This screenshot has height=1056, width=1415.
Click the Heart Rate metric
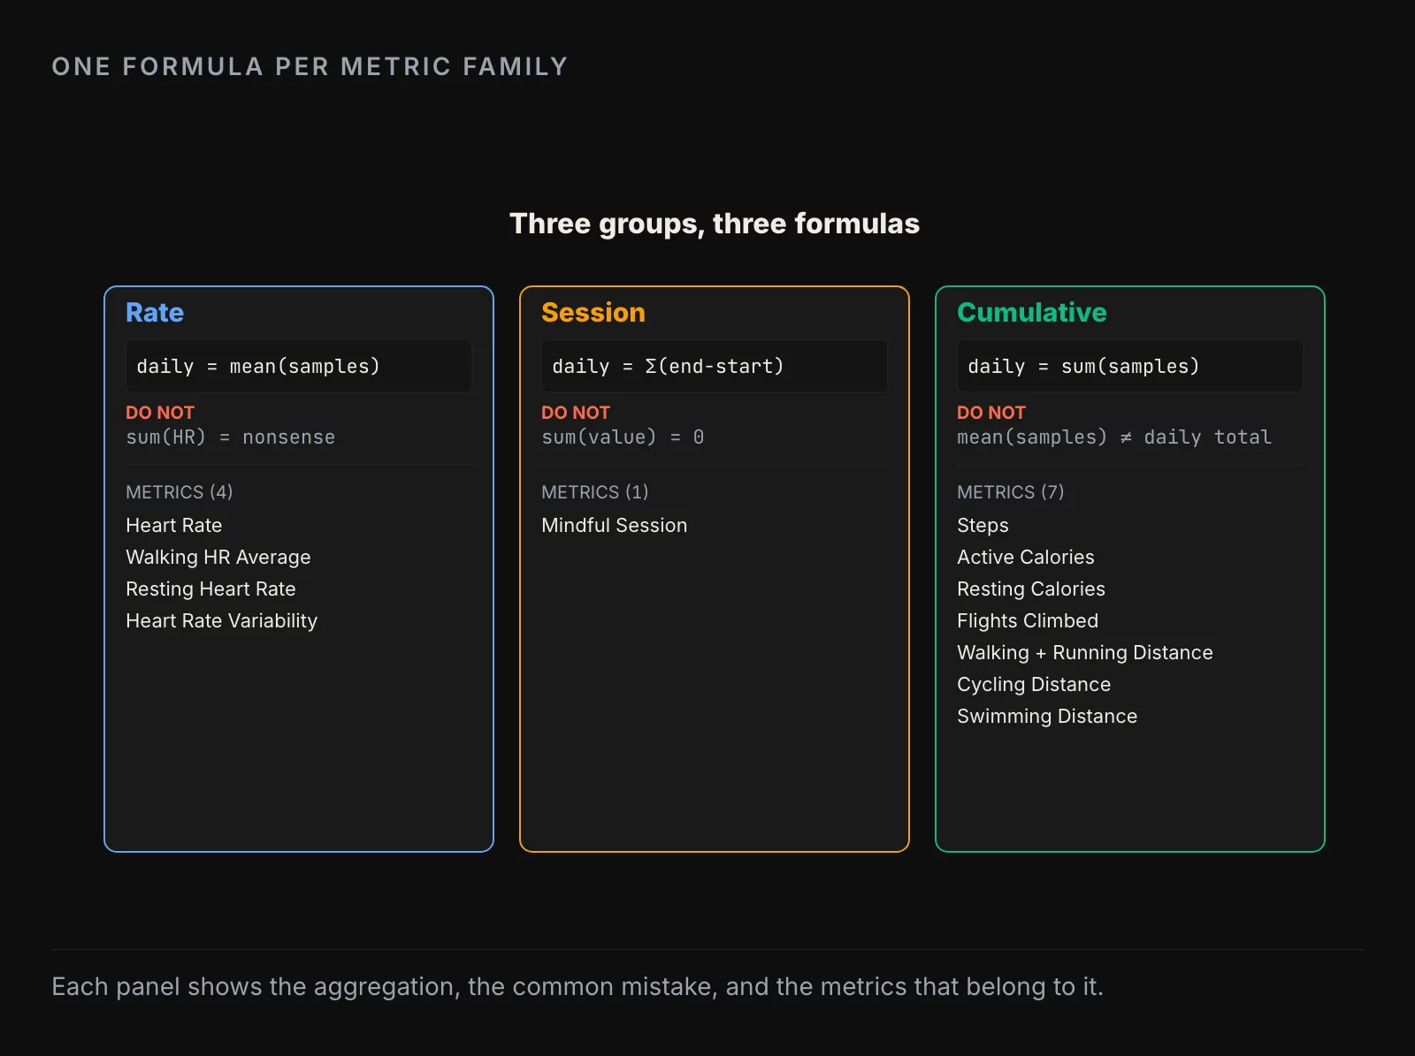pos(174,525)
